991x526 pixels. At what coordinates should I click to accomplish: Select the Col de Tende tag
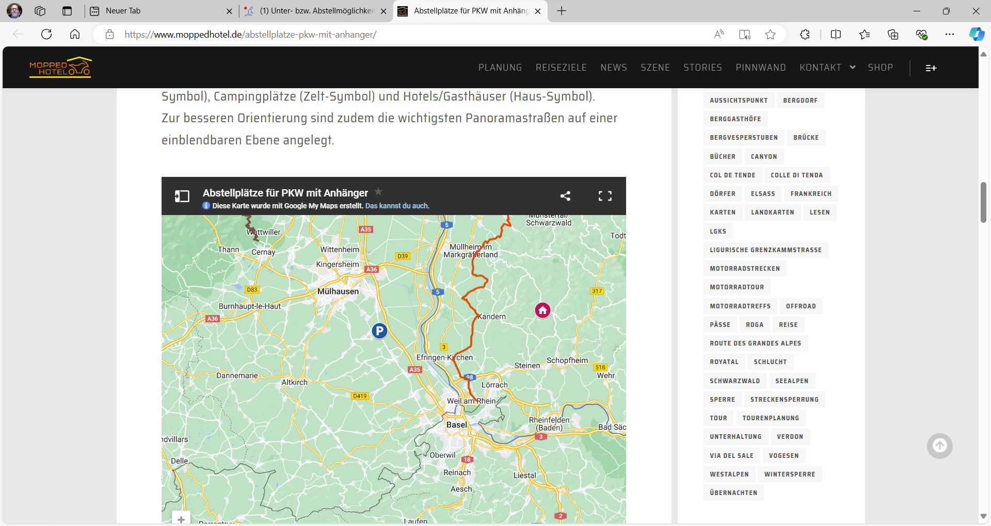click(732, 175)
